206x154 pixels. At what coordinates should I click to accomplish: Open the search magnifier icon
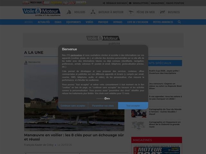coord(179,22)
